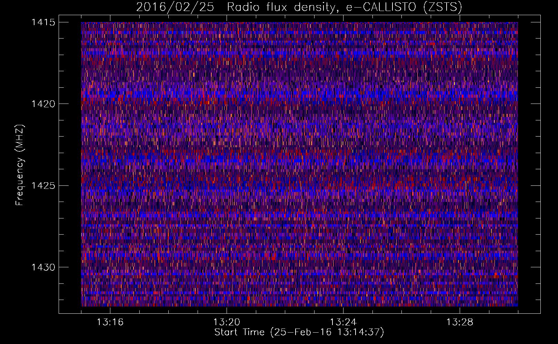Viewport: 558px width, 344px height.
Task: Select the 1415 frequency axis label
Action: 43,22
